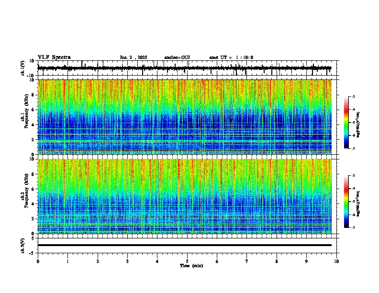Click the "VLF Spectra" title text

tap(54, 57)
